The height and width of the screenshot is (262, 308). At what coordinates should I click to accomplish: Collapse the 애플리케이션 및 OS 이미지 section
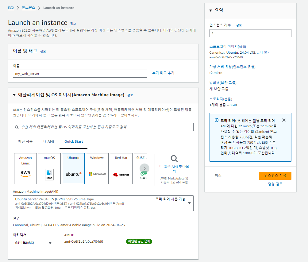tap(14, 95)
